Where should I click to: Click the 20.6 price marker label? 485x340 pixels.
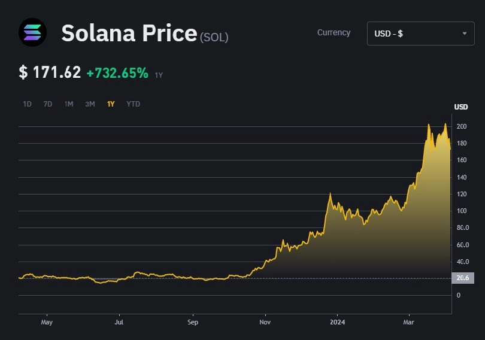pos(463,278)
